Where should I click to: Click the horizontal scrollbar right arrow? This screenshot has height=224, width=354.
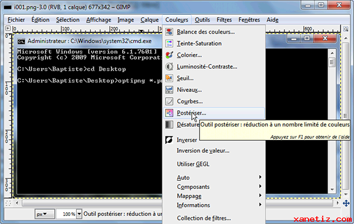[x=337, y=203]
